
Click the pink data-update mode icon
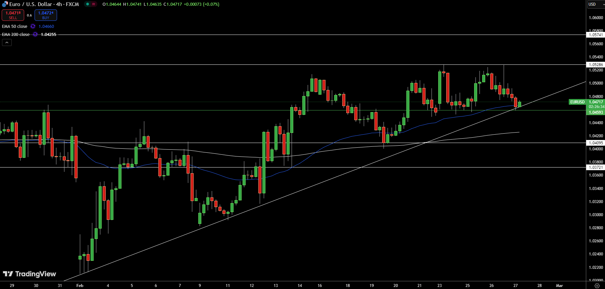pyautogui.click(x=94, y=4)
